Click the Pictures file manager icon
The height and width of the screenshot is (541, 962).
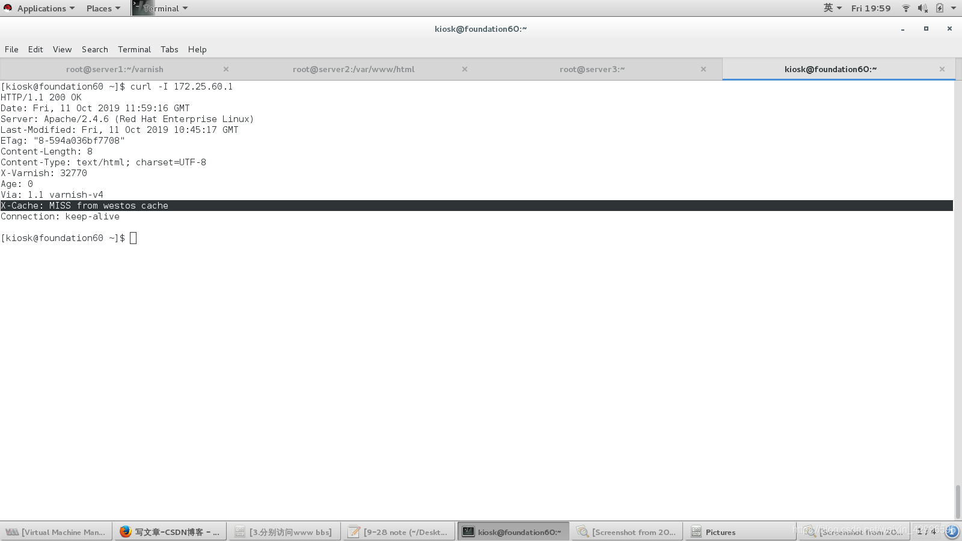click(x=696, y=531)
